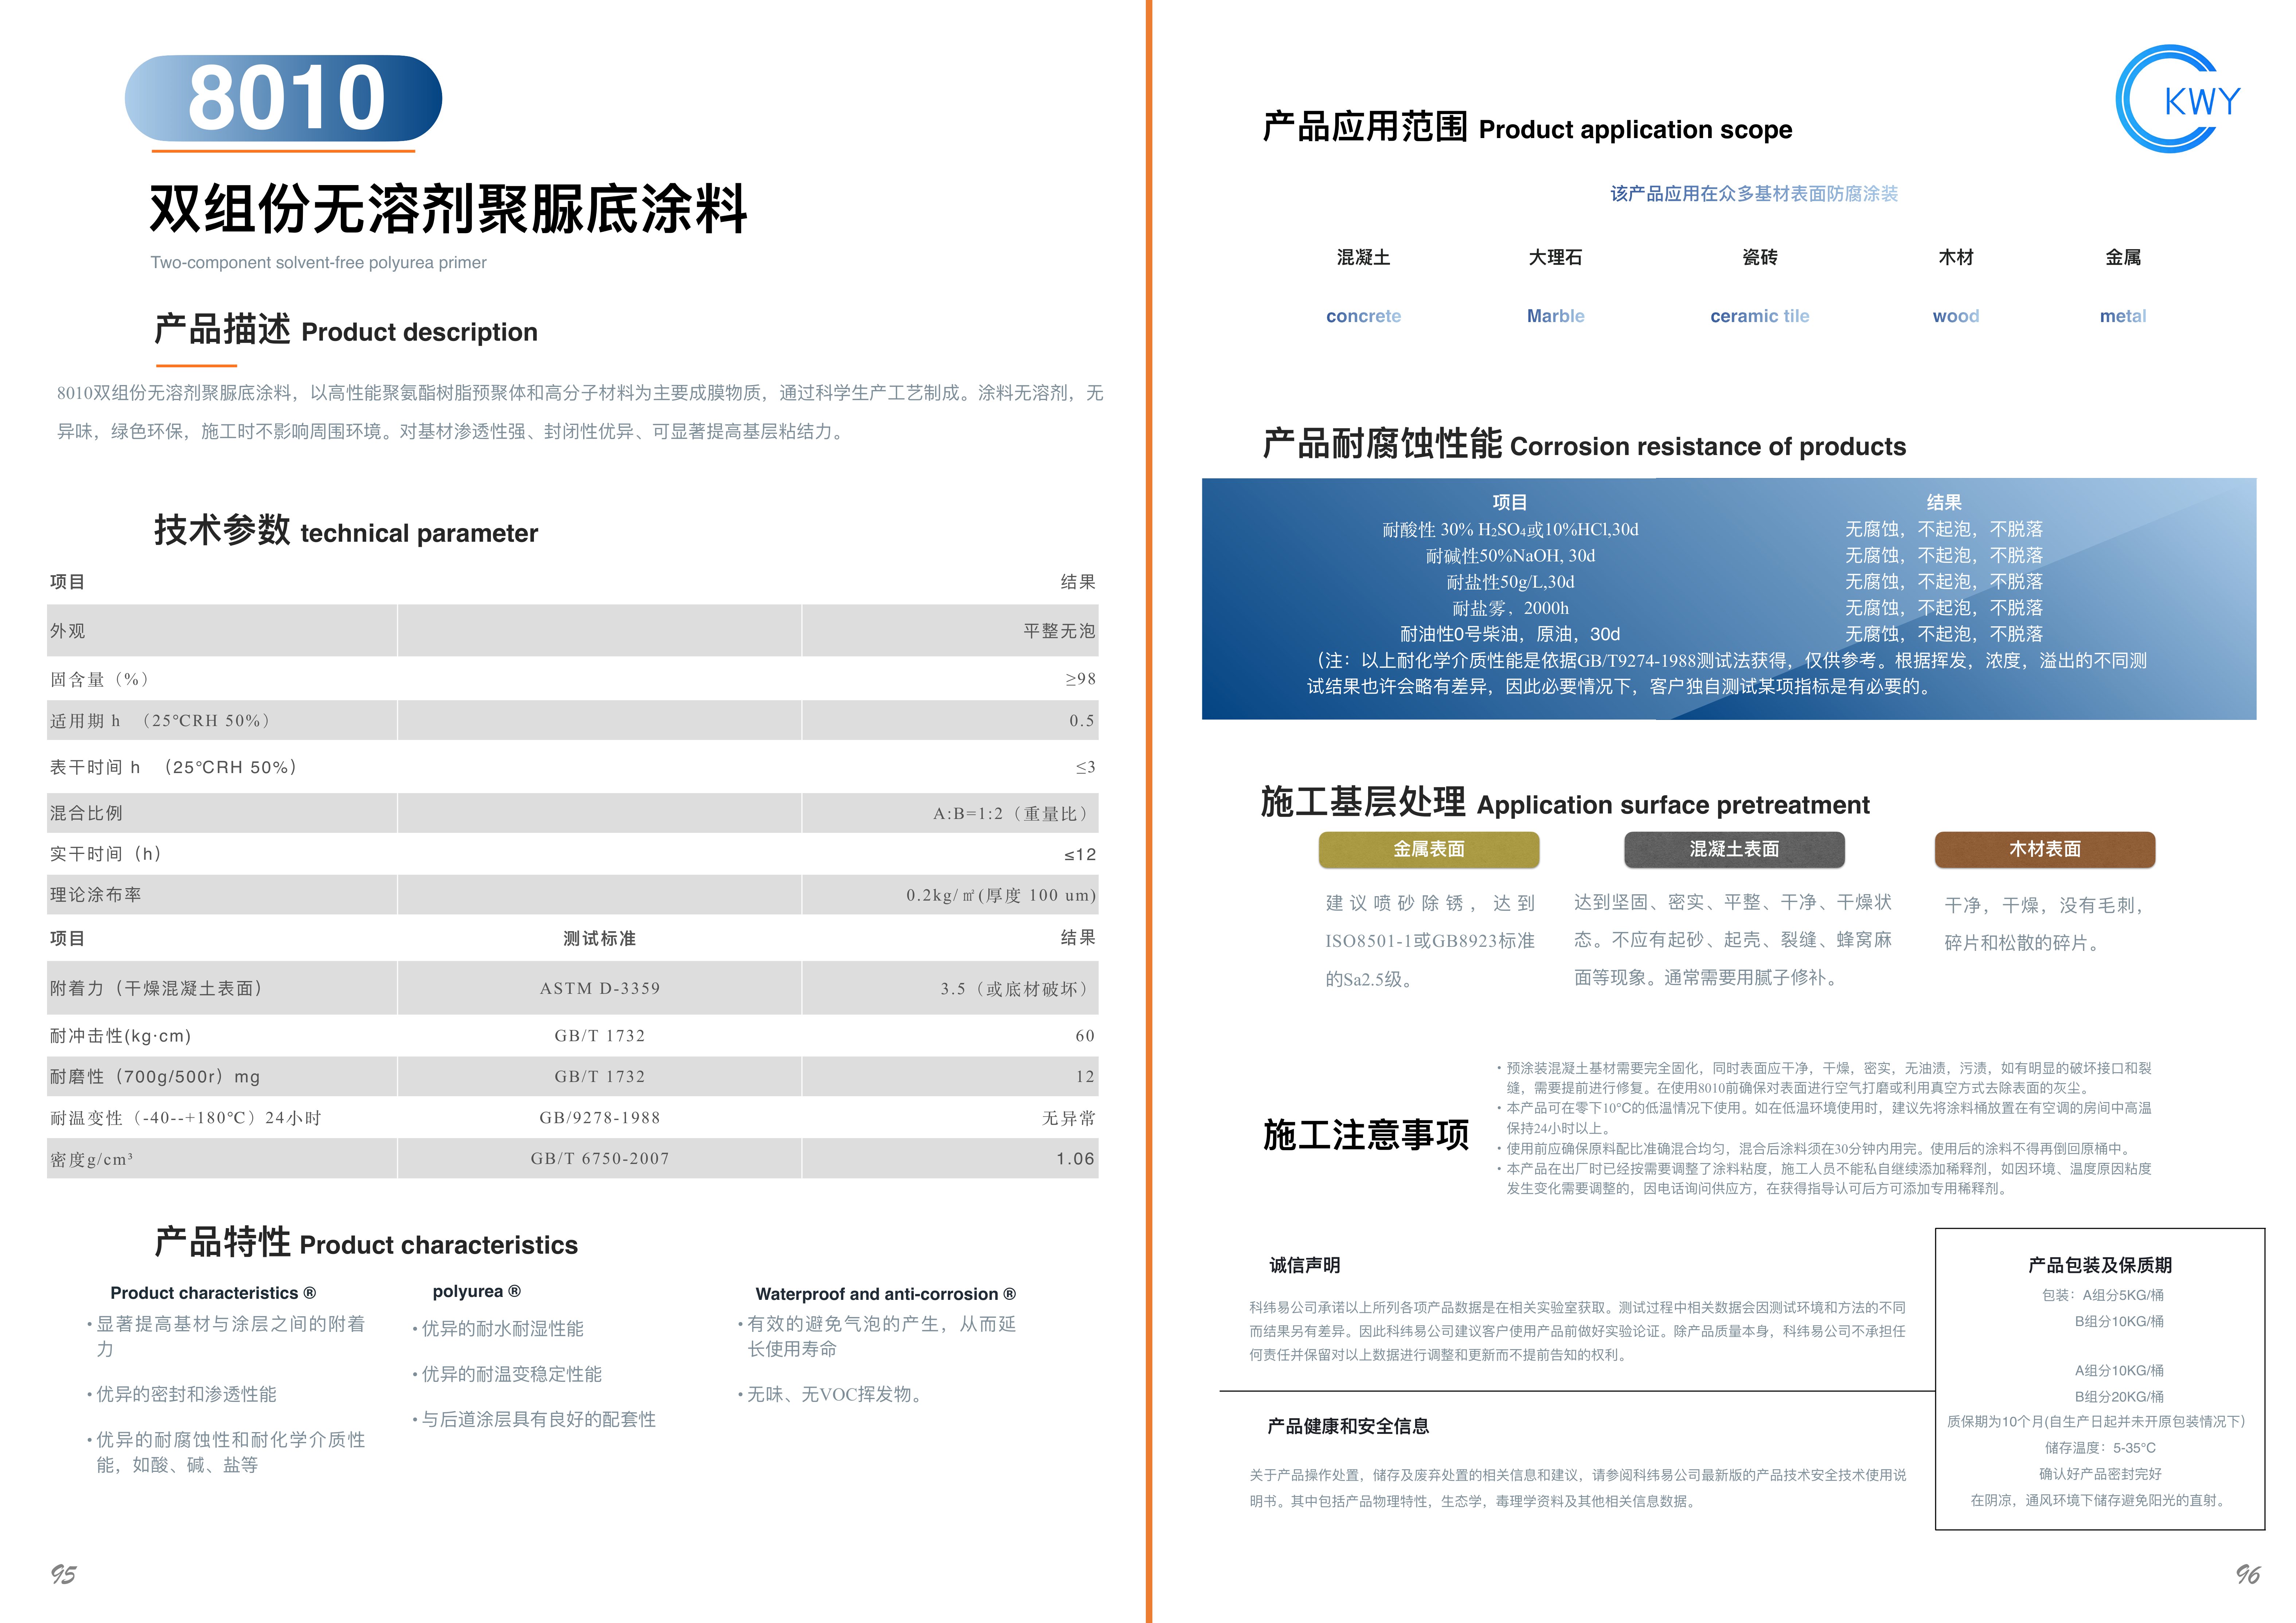Click the 0.5 value cell
Screen dimensions: 2296x1623
click(x=1082, y=721)
